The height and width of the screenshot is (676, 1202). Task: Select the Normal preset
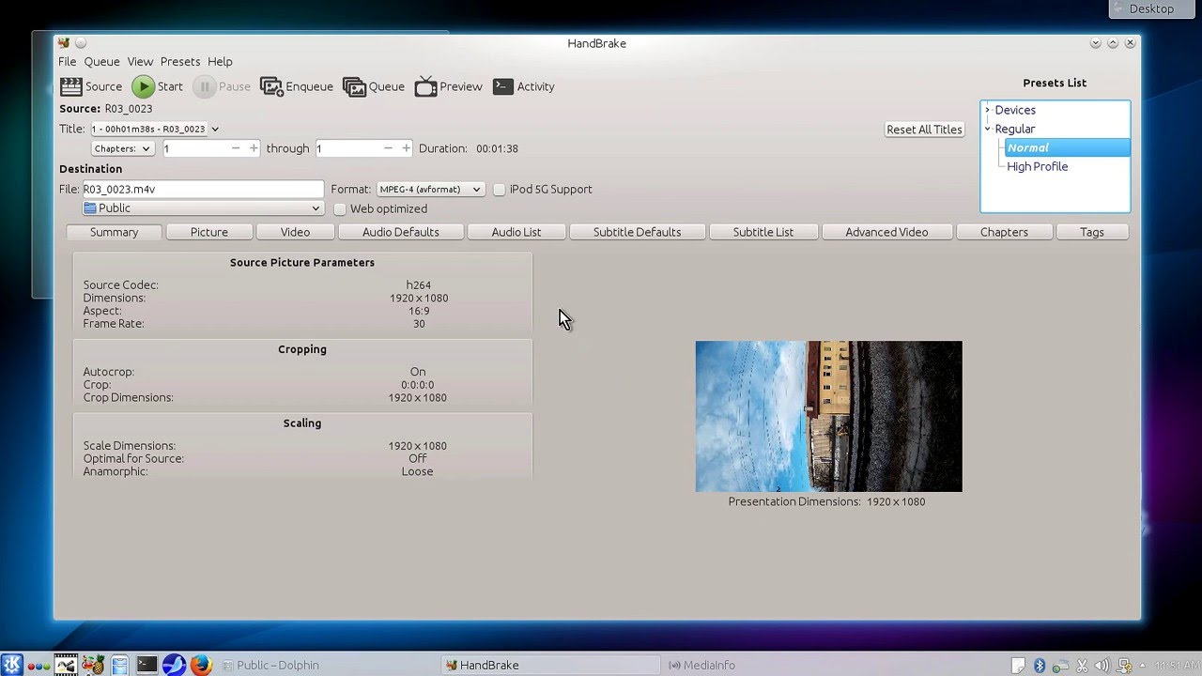tap(1067, 147)
